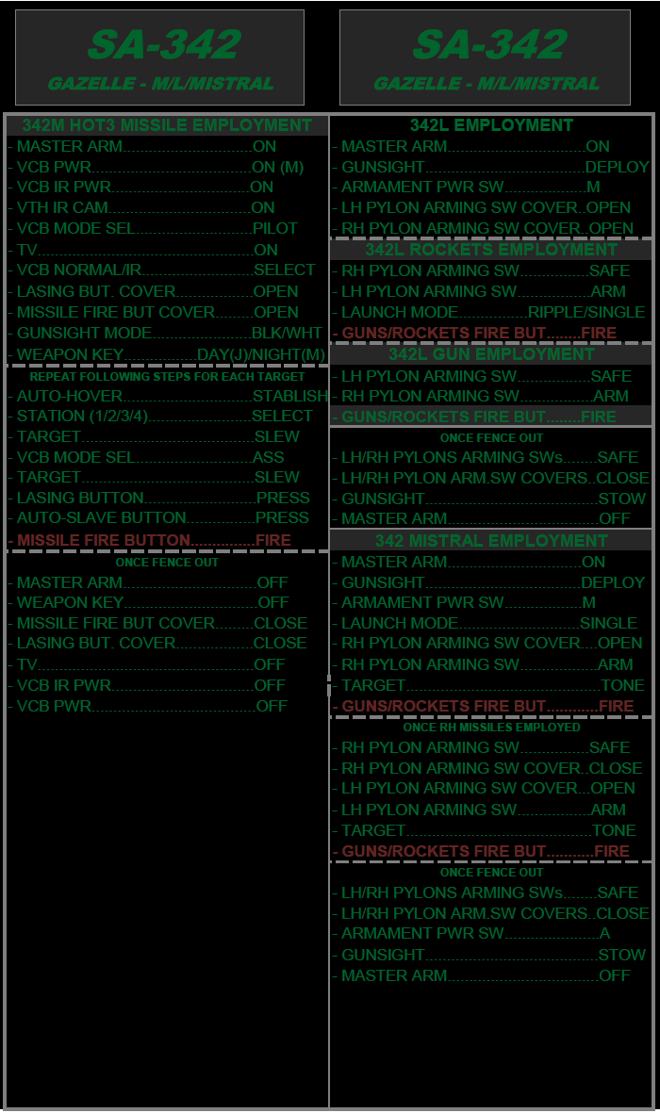
Task: Click the red MISSILE FIRE BUTTON line
Action: pos(151,541)
